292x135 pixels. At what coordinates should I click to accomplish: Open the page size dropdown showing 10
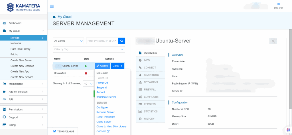(88, 84)
